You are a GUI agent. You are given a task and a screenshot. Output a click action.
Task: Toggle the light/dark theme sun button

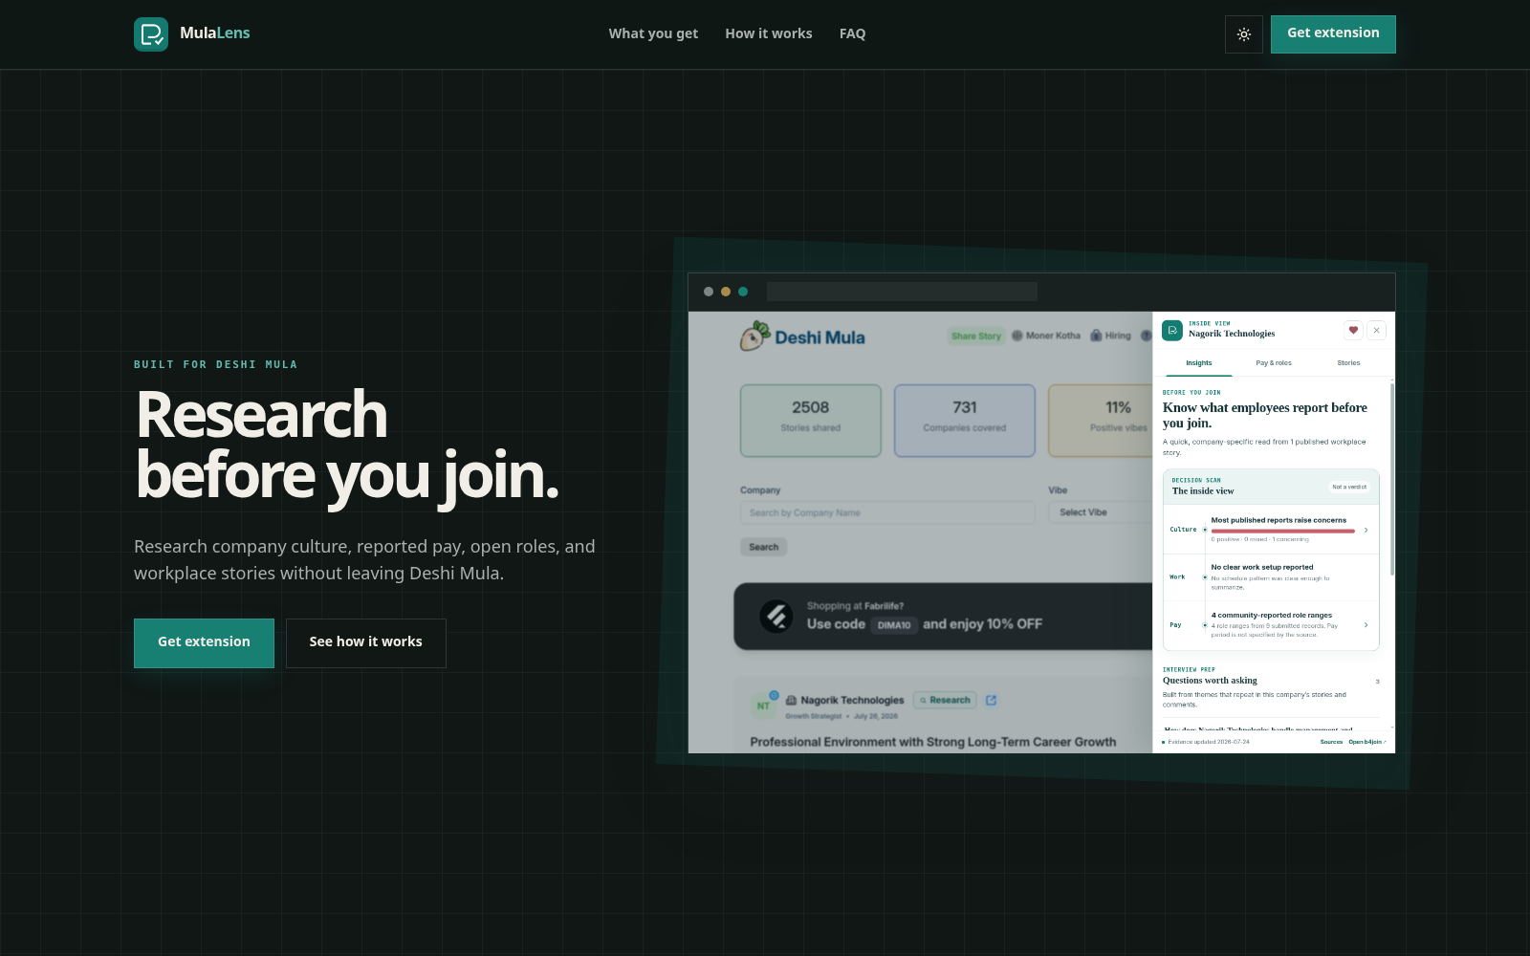point(1244,34)
